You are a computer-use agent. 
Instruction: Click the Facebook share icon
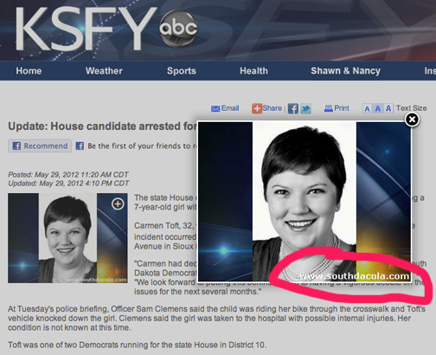coord(293,108)
